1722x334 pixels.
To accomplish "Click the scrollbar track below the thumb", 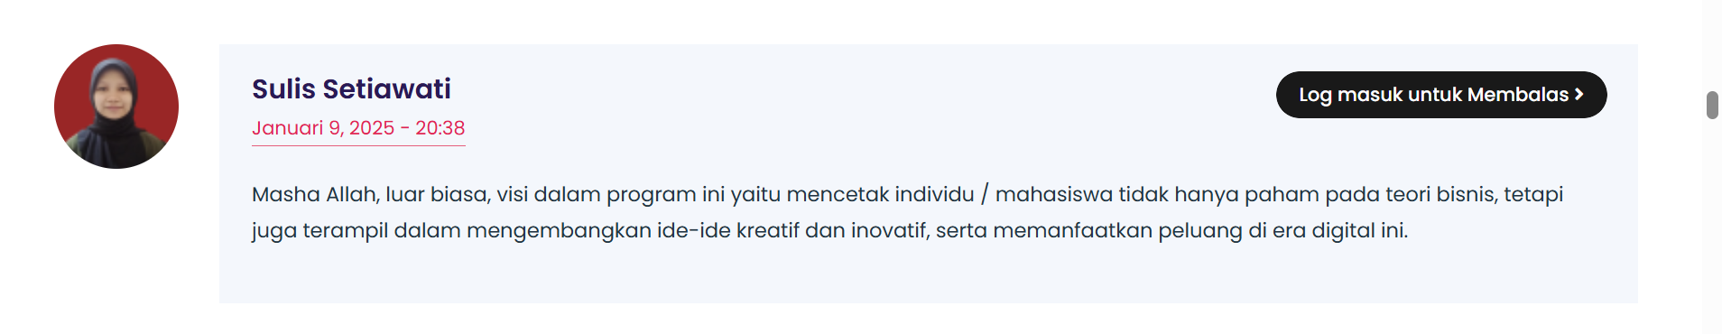I will (x=1712, y=226).
